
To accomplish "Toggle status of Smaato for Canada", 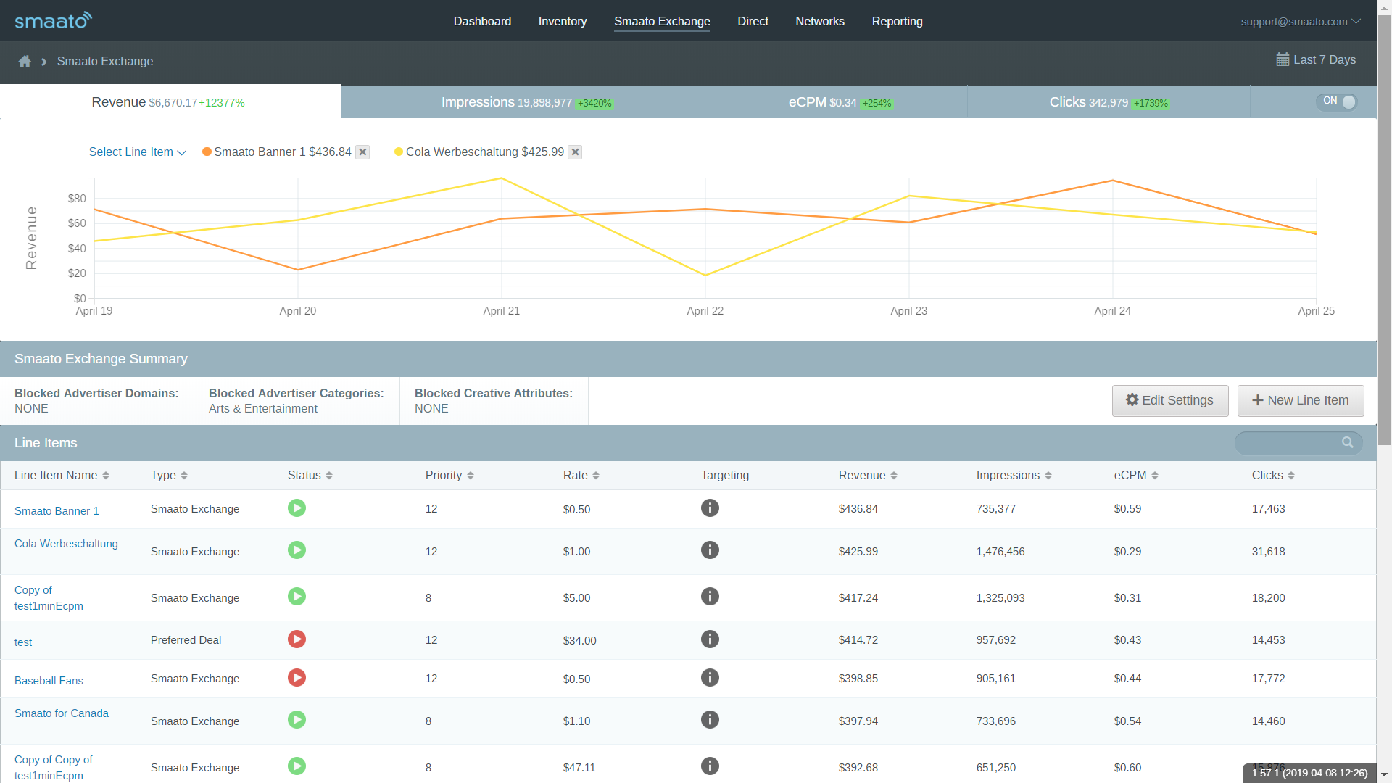I will tap(297, 720).
